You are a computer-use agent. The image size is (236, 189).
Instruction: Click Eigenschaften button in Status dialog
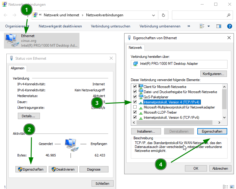point(31,169)
